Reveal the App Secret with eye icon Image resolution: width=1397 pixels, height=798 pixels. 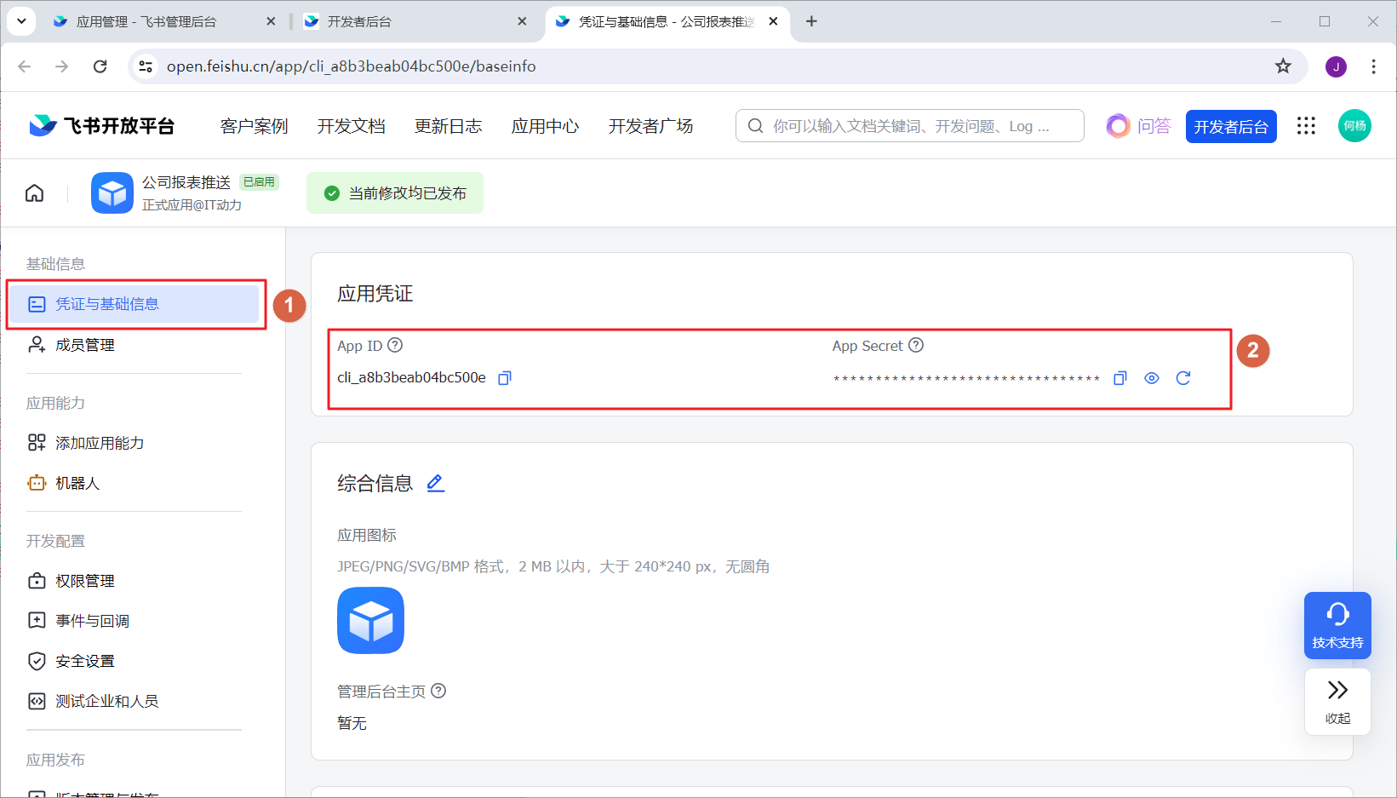coord(1152,378)
